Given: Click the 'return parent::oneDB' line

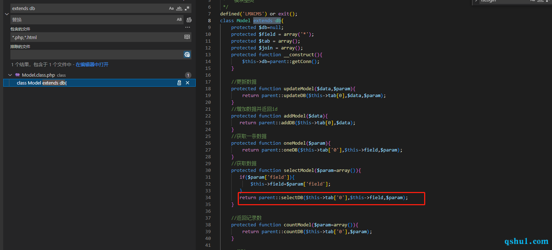Looking at the screenshot, I should click(x=322, y=150).
